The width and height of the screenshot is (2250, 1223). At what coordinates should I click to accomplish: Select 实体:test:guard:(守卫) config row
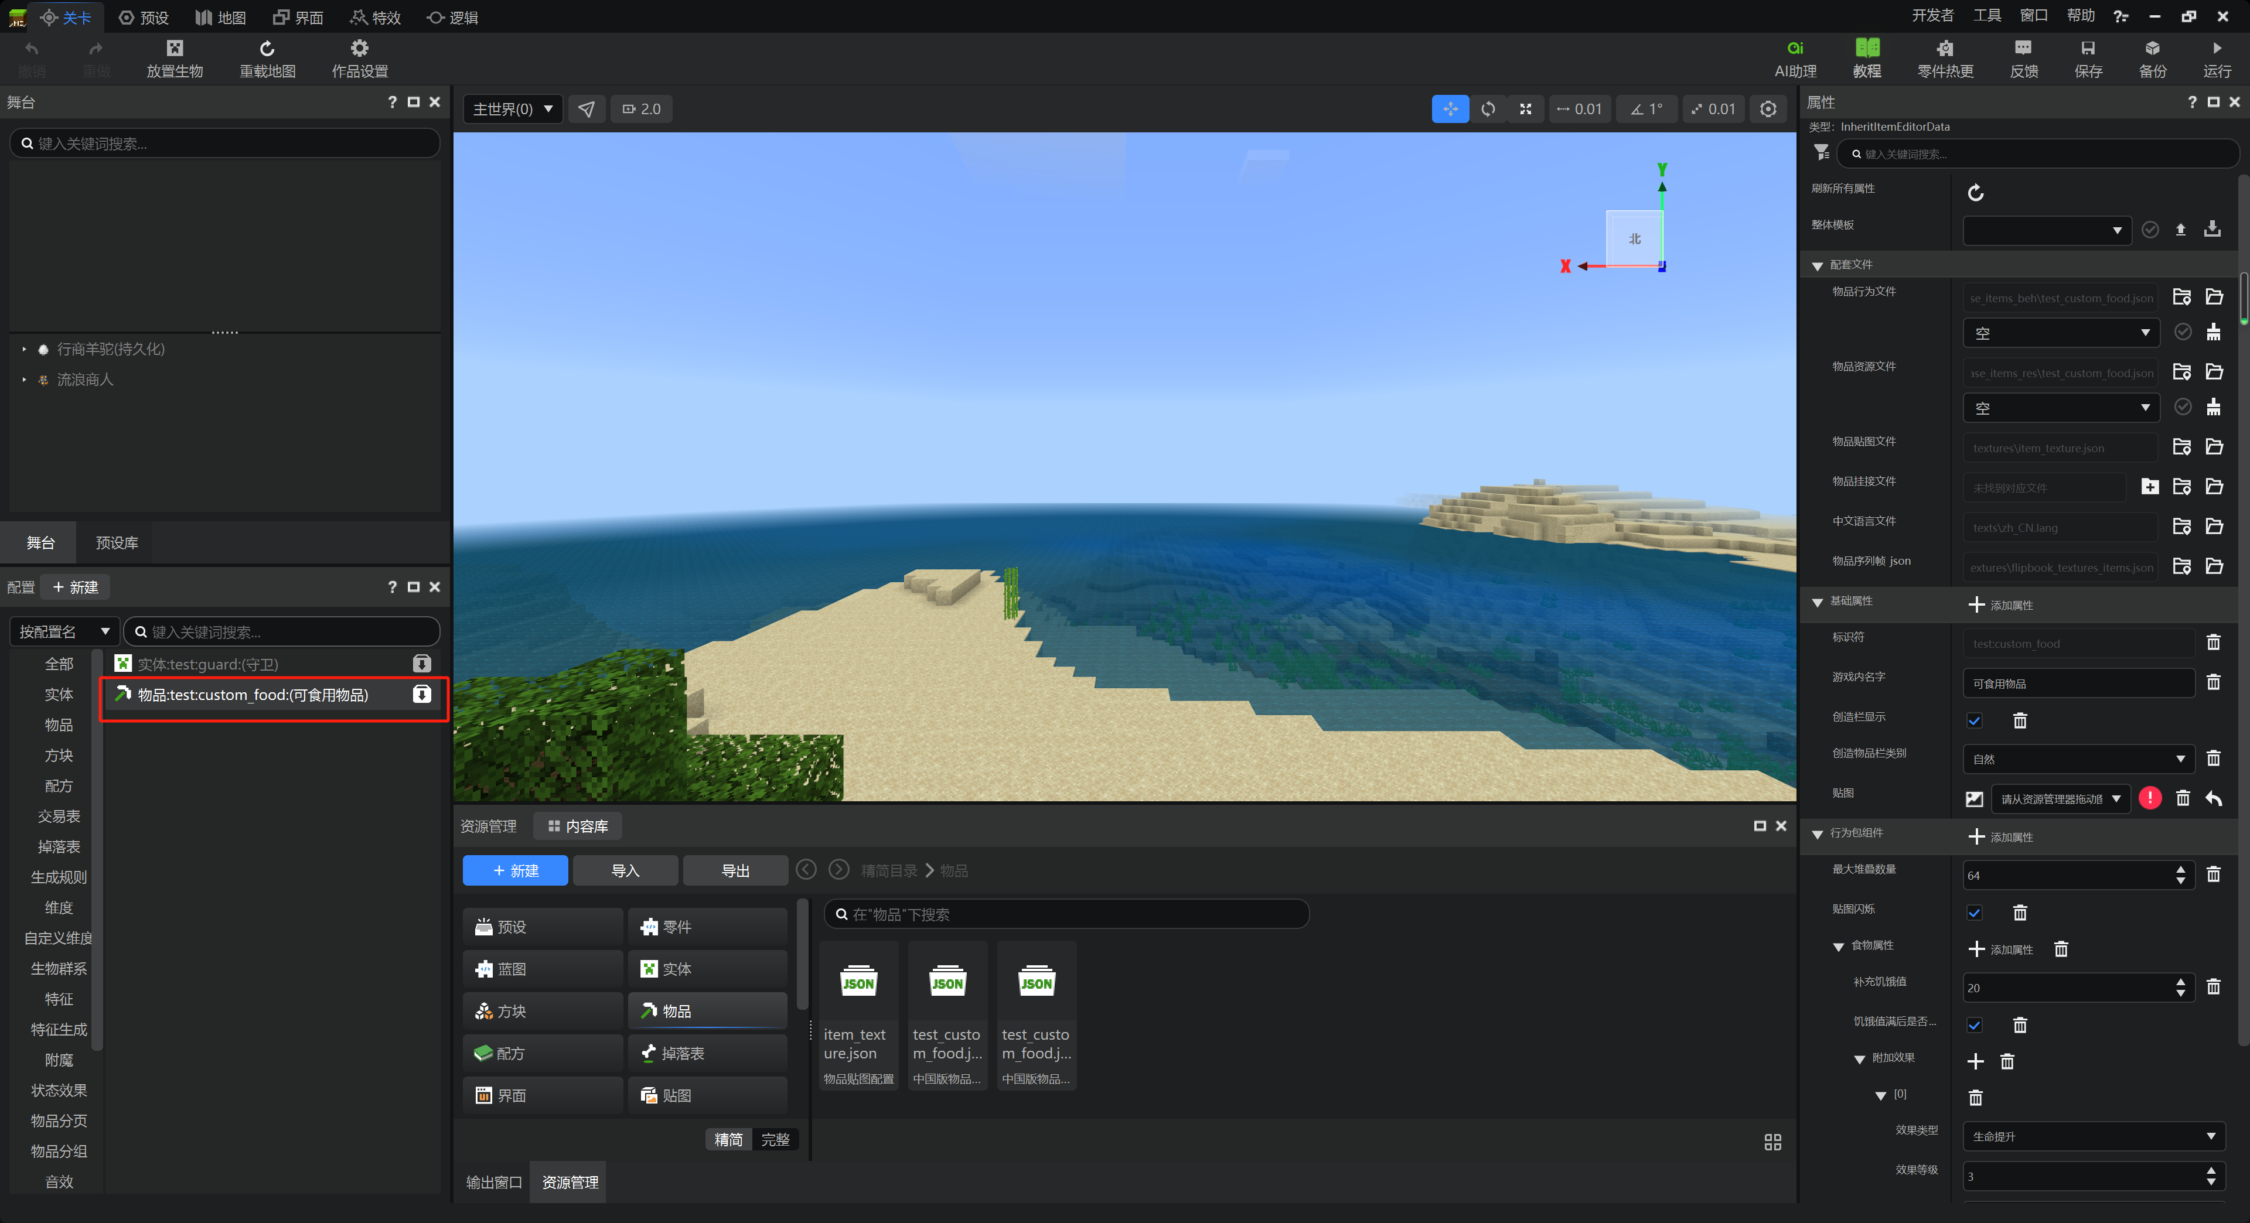pos(274,664)
